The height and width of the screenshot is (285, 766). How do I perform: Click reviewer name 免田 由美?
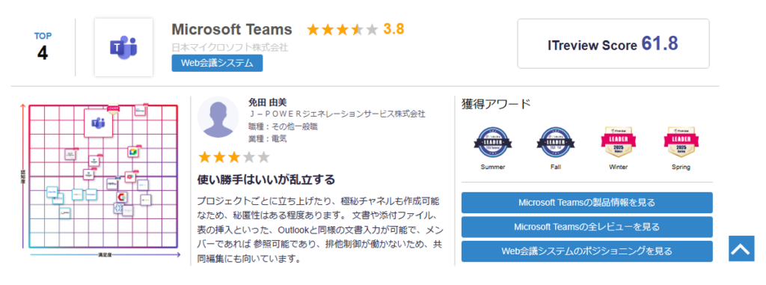tap(267, 102)
